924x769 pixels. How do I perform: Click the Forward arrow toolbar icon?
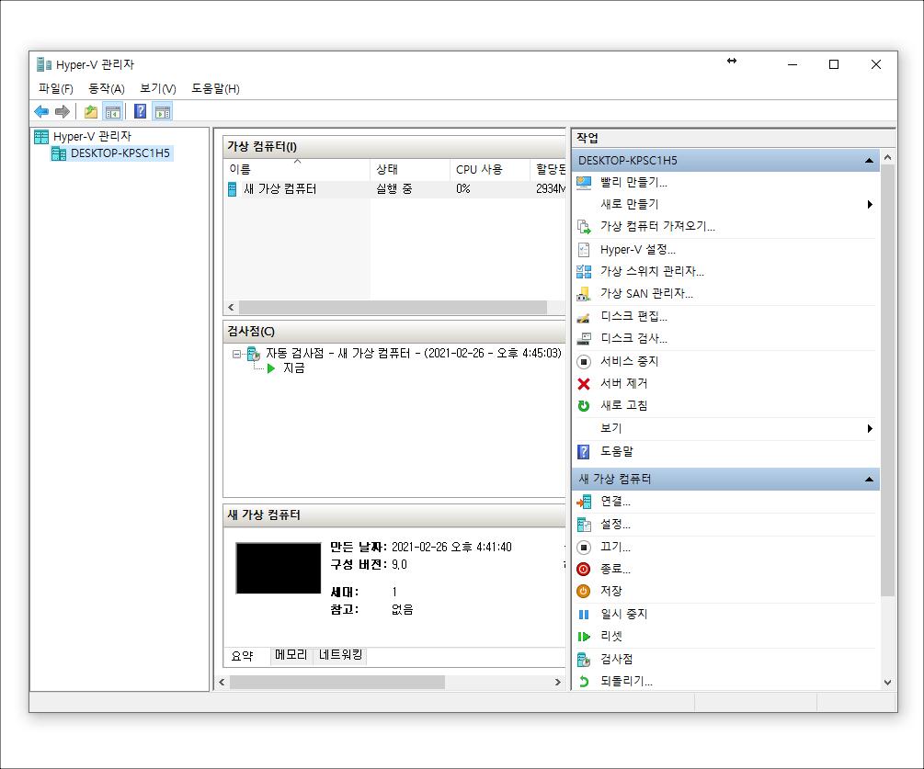[63, 111]
